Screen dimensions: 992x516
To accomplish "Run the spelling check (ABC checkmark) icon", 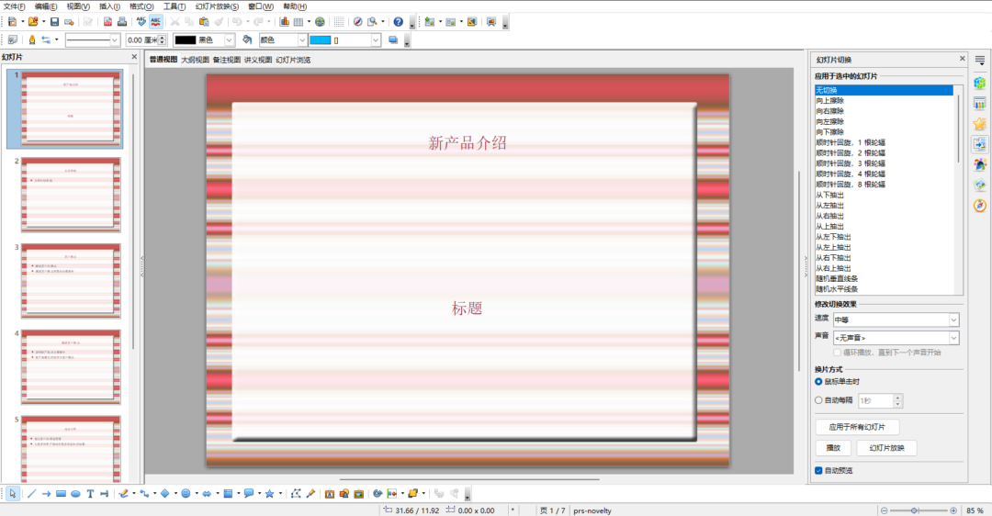I will coord(141,21).
